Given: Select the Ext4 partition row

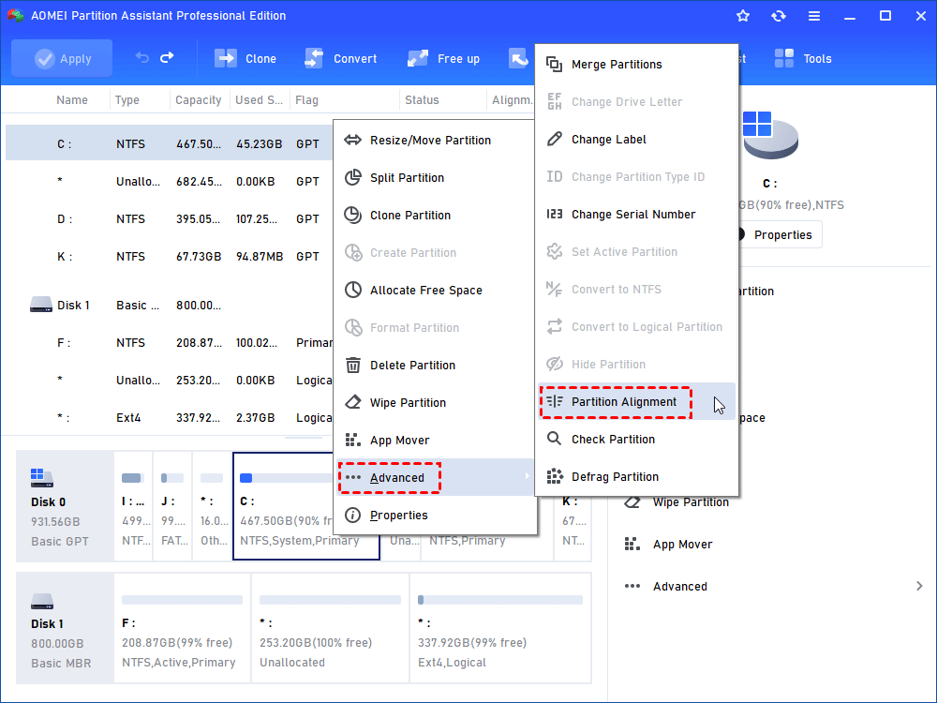Looking at the screenshot, I should pos(169,418).
